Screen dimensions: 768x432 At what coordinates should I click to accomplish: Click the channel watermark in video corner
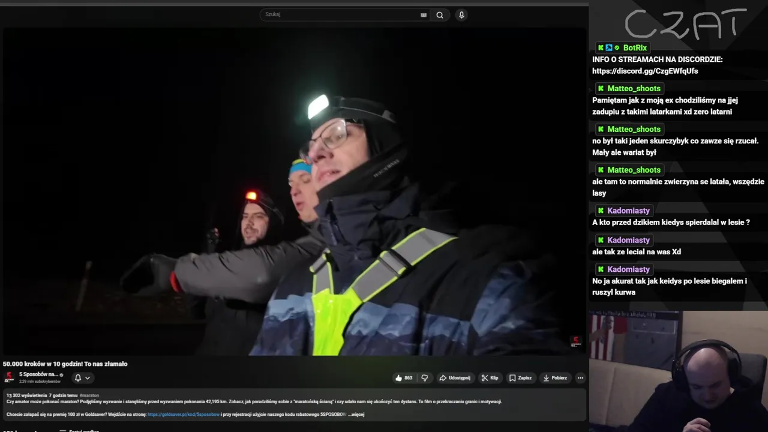pyautogui.click(x=576, y=342)
